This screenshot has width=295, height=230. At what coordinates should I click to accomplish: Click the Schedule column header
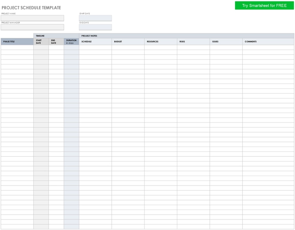[x=95, y=42]
